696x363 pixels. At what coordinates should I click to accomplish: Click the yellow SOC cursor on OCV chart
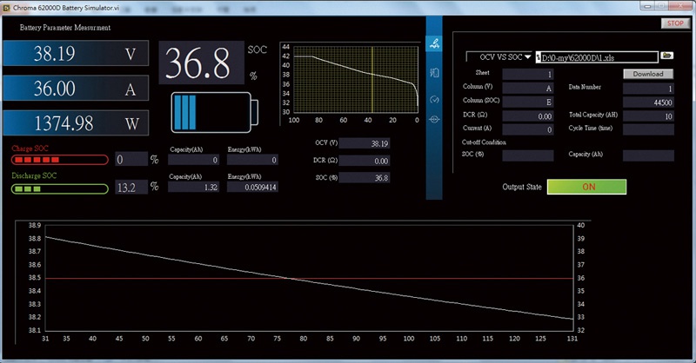click(372, 82)
